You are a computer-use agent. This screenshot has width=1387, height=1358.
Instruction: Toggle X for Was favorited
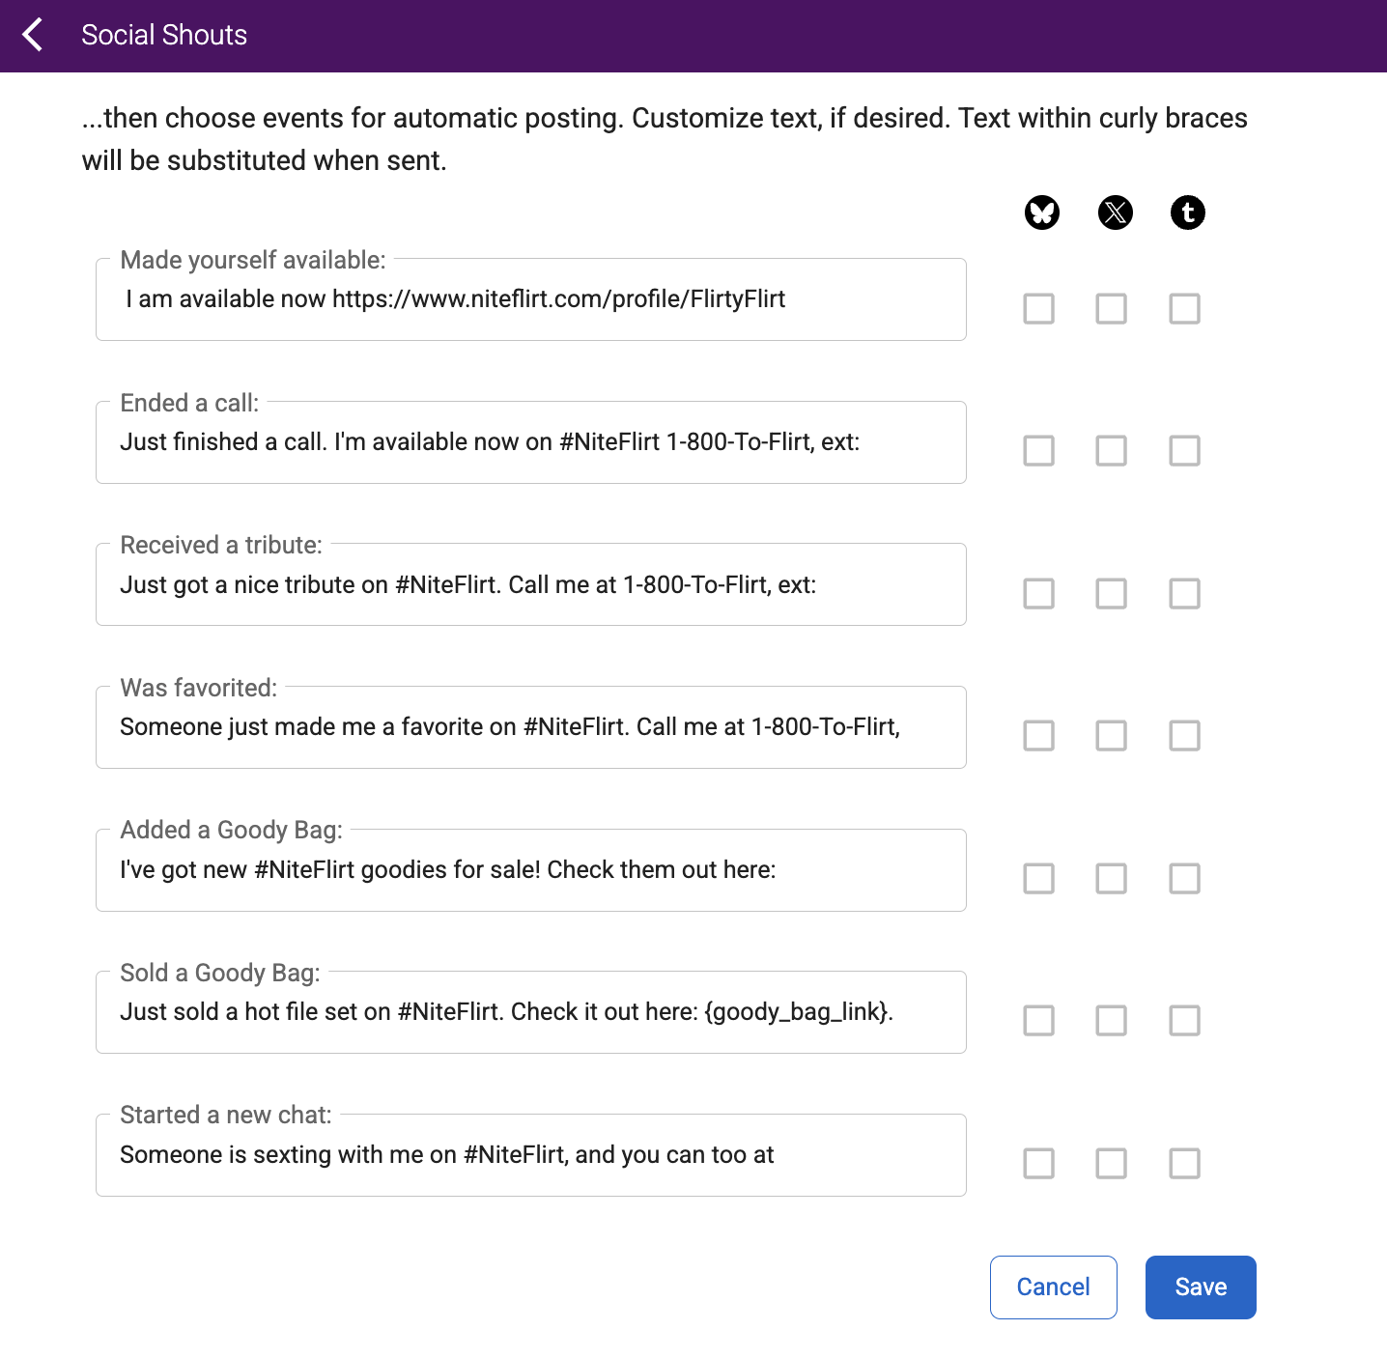tap(1112, 736)
